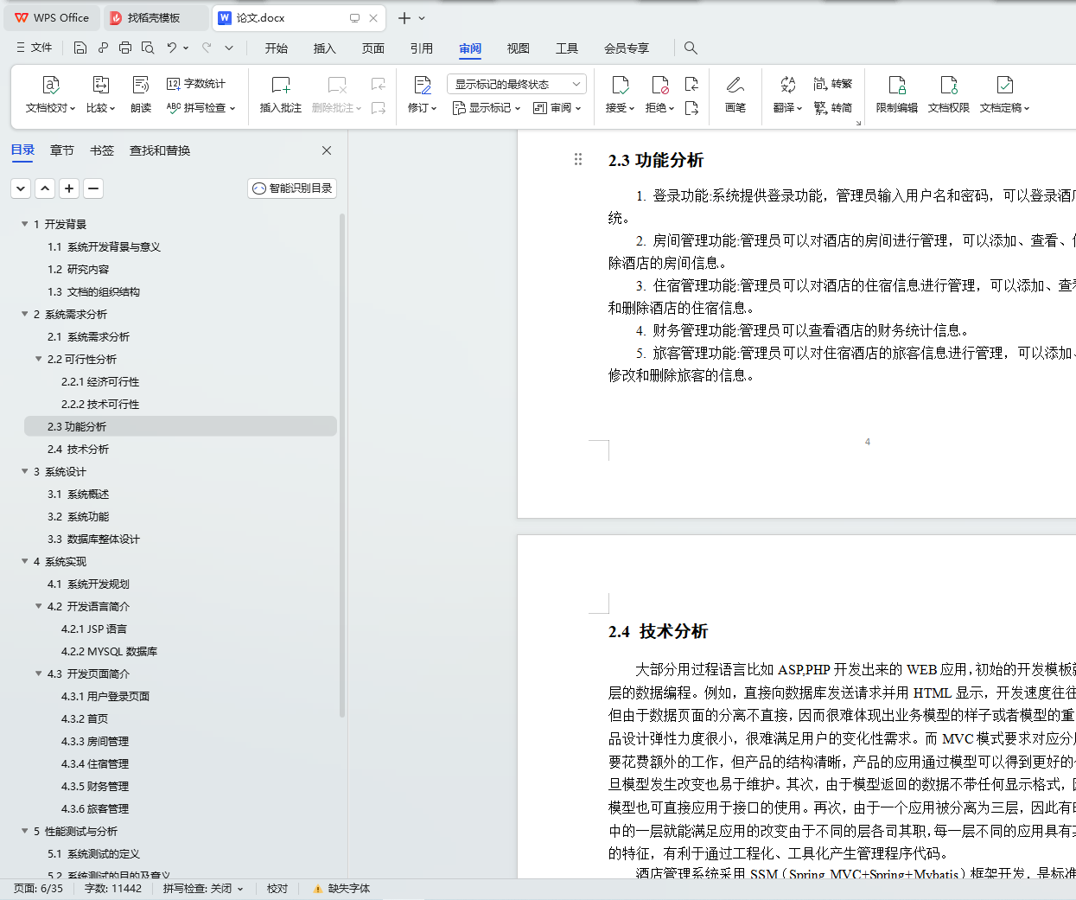Image resolution: width=1076 pixels, height=900 pixels.
Task: Open 字数统计 word count
Action: tap(196, 84)
